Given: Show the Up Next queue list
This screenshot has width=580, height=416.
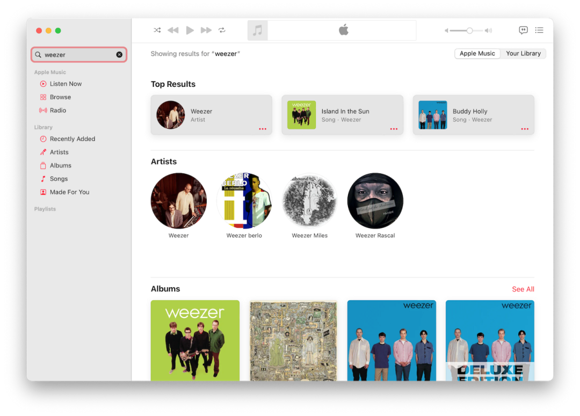Looking at the screenshot, I should click(539, 30).
